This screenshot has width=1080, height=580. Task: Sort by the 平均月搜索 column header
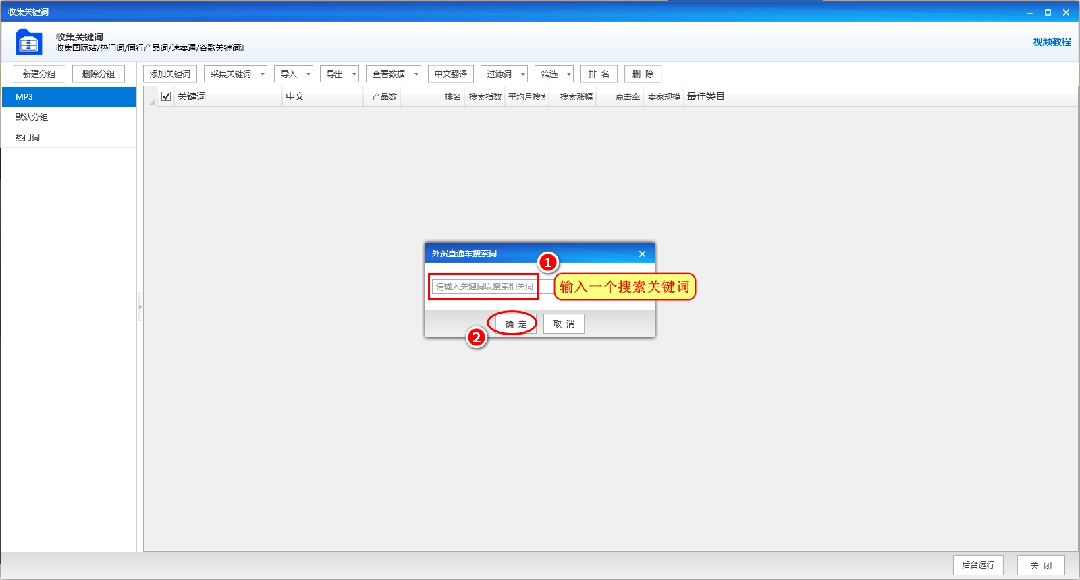point(526,97)
